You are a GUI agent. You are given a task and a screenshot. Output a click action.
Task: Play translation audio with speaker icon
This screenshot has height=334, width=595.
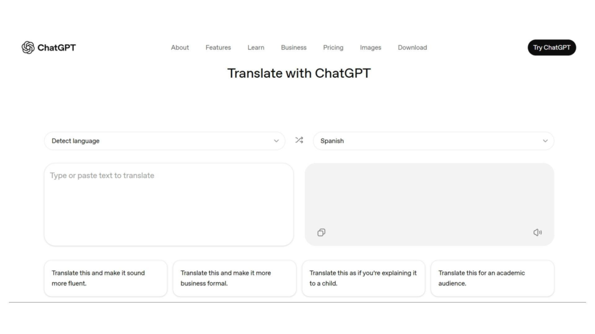coord(537,233)
